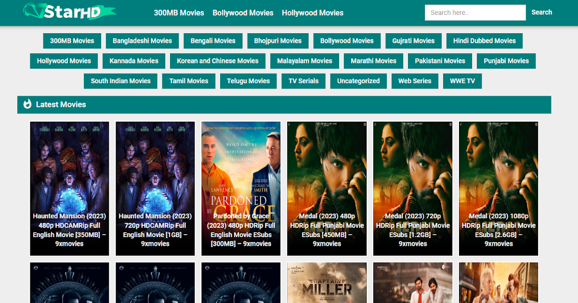
Task: Select the Hollywood Movies category tag
Action: [x=64, y=61]
